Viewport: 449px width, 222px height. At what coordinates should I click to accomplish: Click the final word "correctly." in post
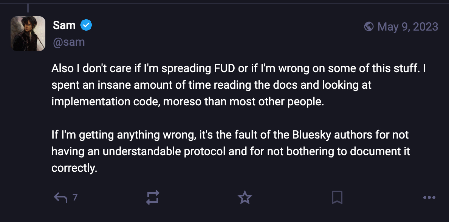[x=74, y=168]
